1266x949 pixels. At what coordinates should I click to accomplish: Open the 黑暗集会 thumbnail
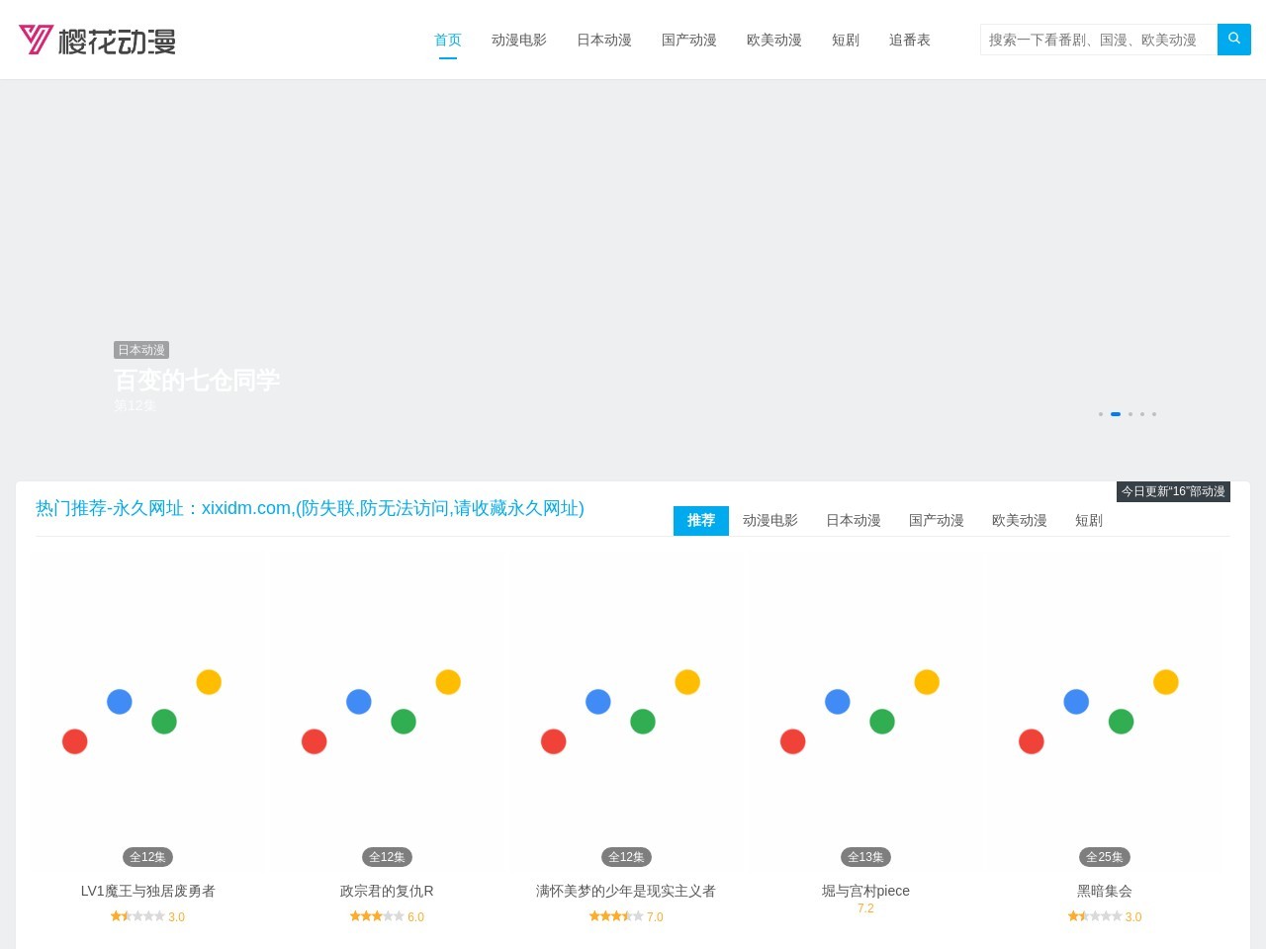pyautogui.click(x=1105, y=712)
